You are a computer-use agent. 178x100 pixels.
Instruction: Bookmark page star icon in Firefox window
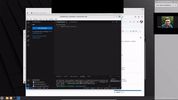tap(123, 17)
